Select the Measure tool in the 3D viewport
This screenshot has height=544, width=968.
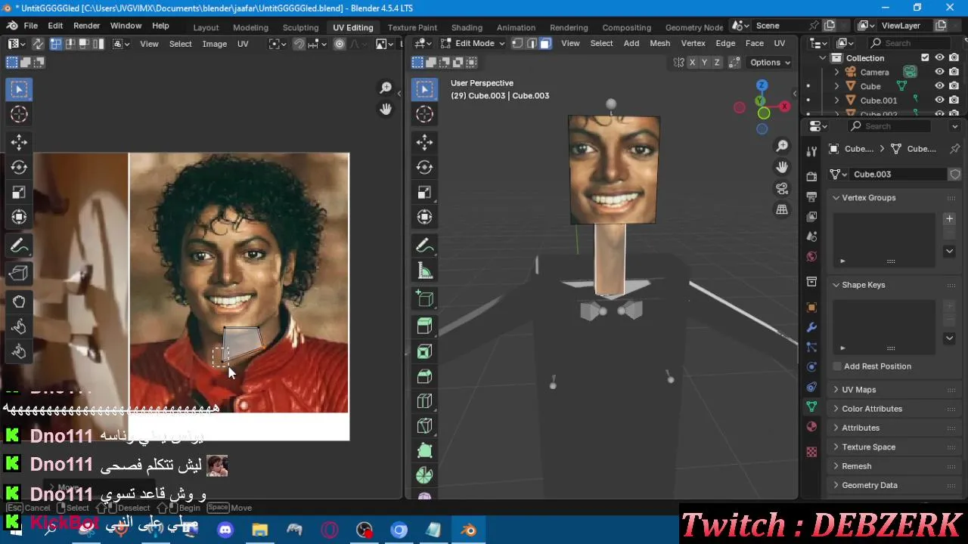424,271
